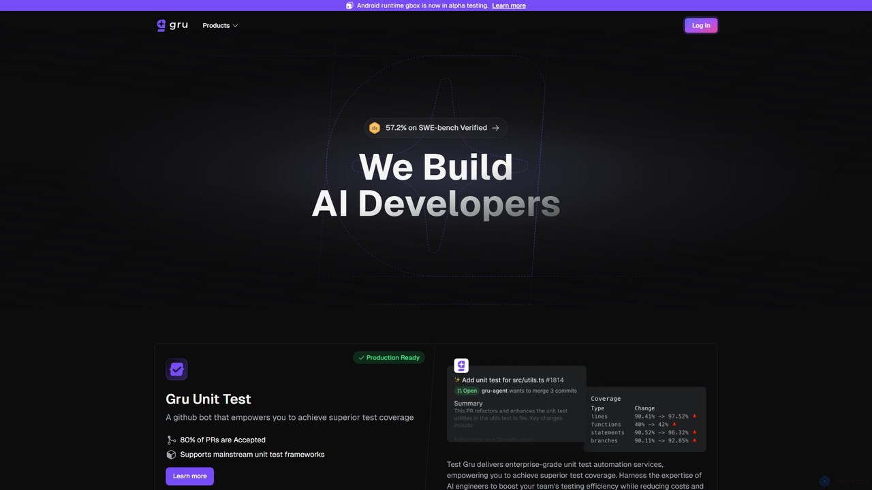Click the 'Android runtime gbox is now in alpha testing.' text
This screenshot has height=490, width=872.
click(422, 5)
